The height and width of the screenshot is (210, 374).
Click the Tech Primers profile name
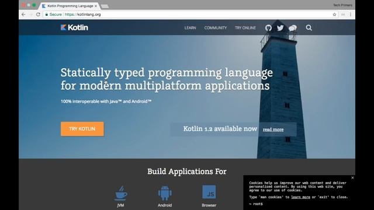coord(342,5)
